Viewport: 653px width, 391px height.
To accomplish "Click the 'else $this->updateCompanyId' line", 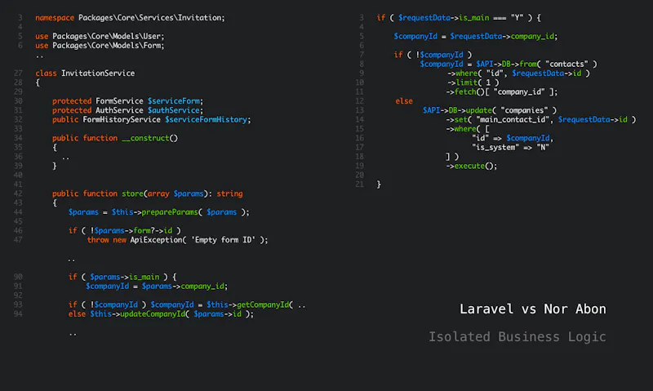I will coord(161,314).
